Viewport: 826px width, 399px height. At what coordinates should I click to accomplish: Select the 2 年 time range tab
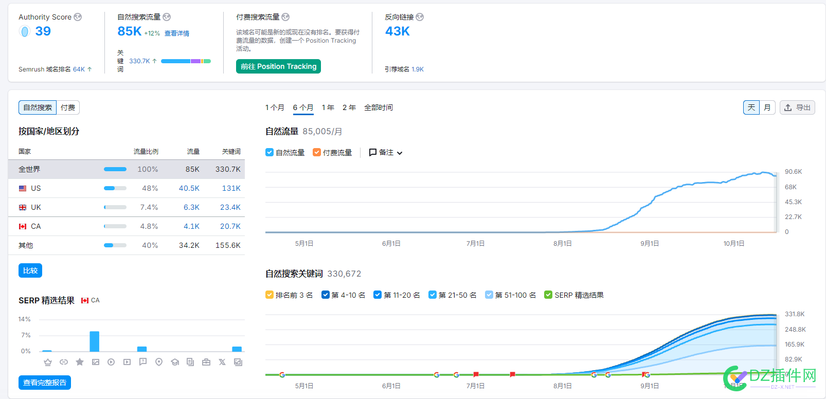click(x=349, y=107)
